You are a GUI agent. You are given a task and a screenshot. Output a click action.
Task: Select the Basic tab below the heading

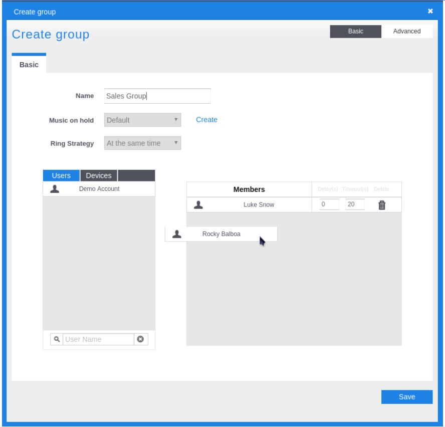(x=29, y=65)
